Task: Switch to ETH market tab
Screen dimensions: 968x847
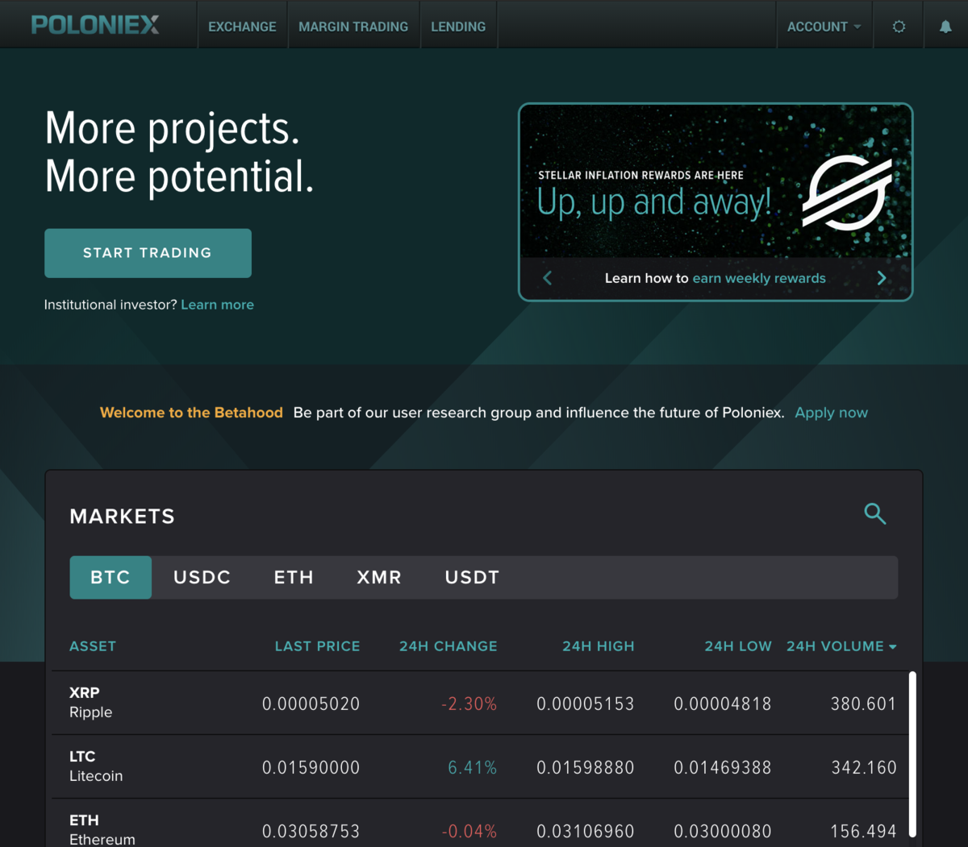Action: [x=294, y=577]
